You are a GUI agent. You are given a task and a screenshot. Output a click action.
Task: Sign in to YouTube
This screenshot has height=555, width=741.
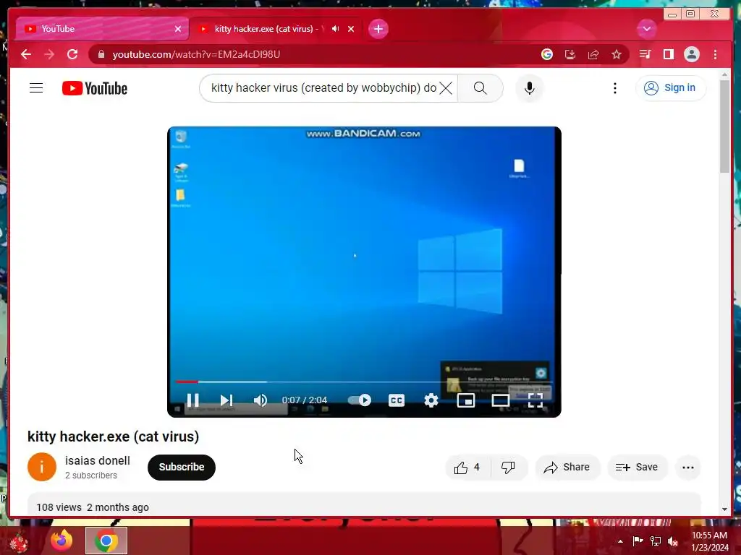(671, 88)
